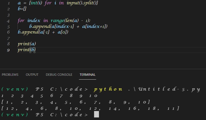
Task: Click the 'print(a)' statement
Action: (27, 44)
